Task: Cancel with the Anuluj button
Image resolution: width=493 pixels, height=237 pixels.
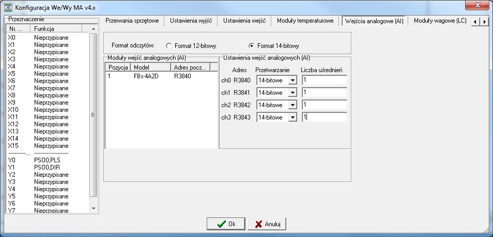Action: click(x=267, y=224)
